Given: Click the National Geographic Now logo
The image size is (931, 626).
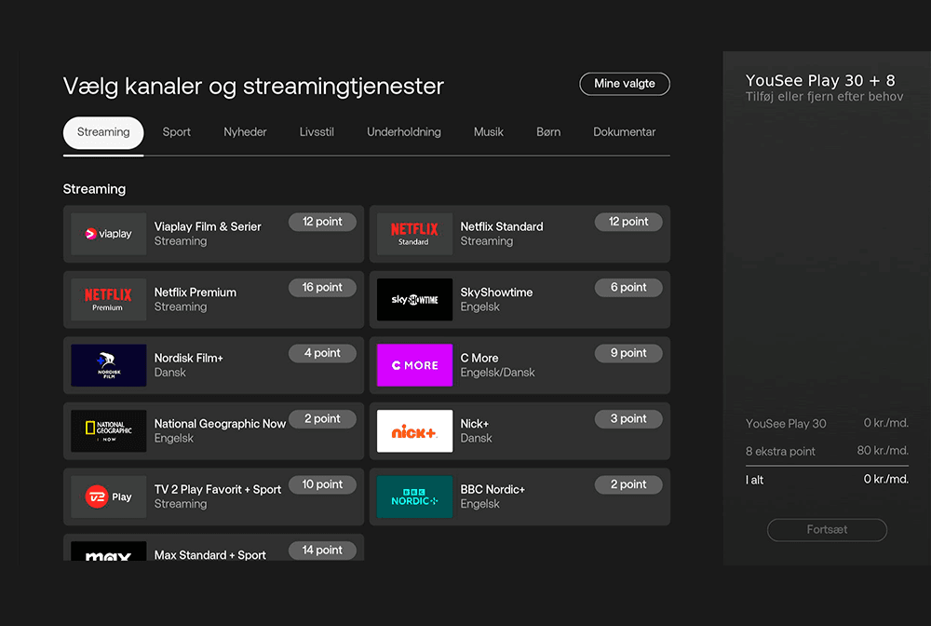Looking at the screenshot, I should click(109, 431).
